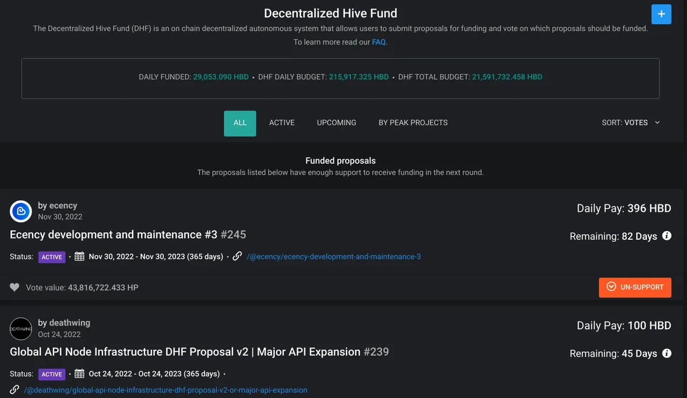Image resolution: width=687 pixels, height=398 pixels.
Task: Click Vote value 43,816,722.433 HP text
Action: [x=82, y=288]
